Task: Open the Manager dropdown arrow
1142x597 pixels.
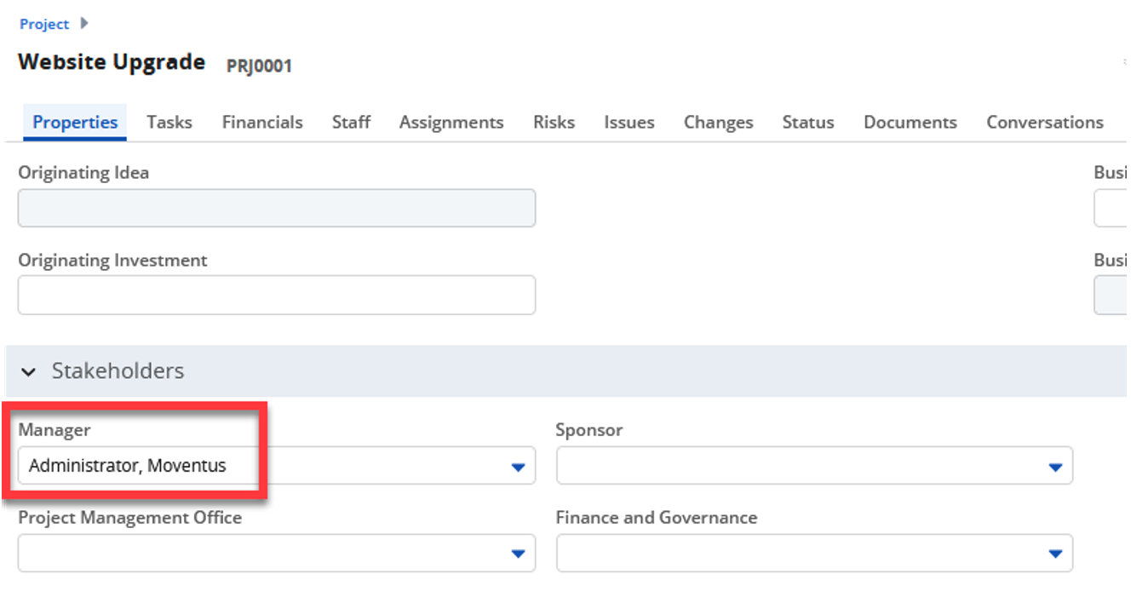Action: [518, 467]
